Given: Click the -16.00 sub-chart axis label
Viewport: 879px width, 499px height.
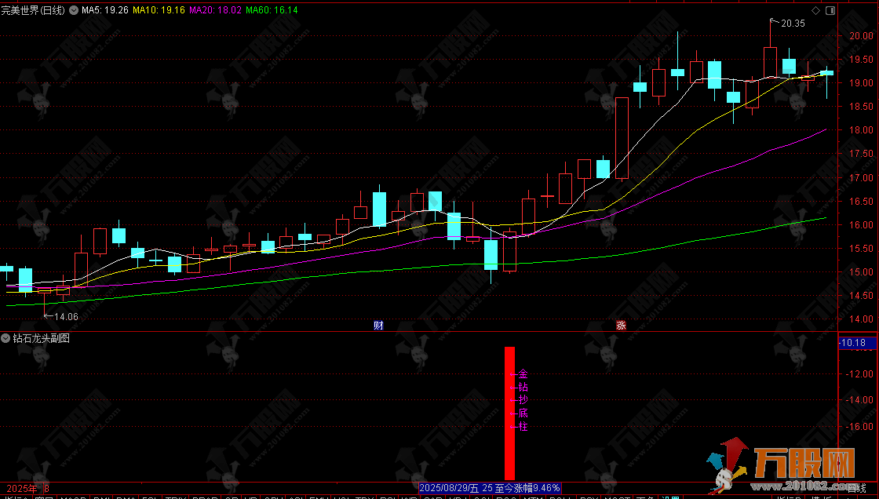Looking at the screenshot, I should (x=859, y=426).
